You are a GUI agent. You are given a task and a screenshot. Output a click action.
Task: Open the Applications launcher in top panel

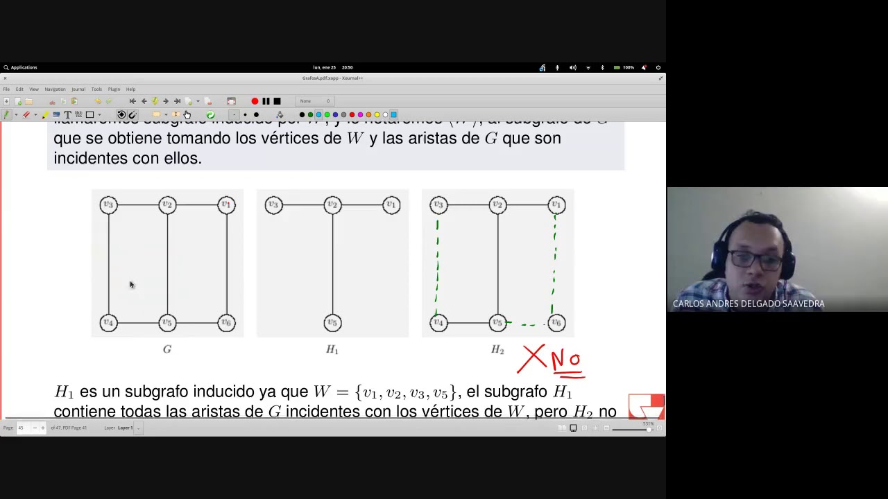pyautogui.click(x=20, y=67)
